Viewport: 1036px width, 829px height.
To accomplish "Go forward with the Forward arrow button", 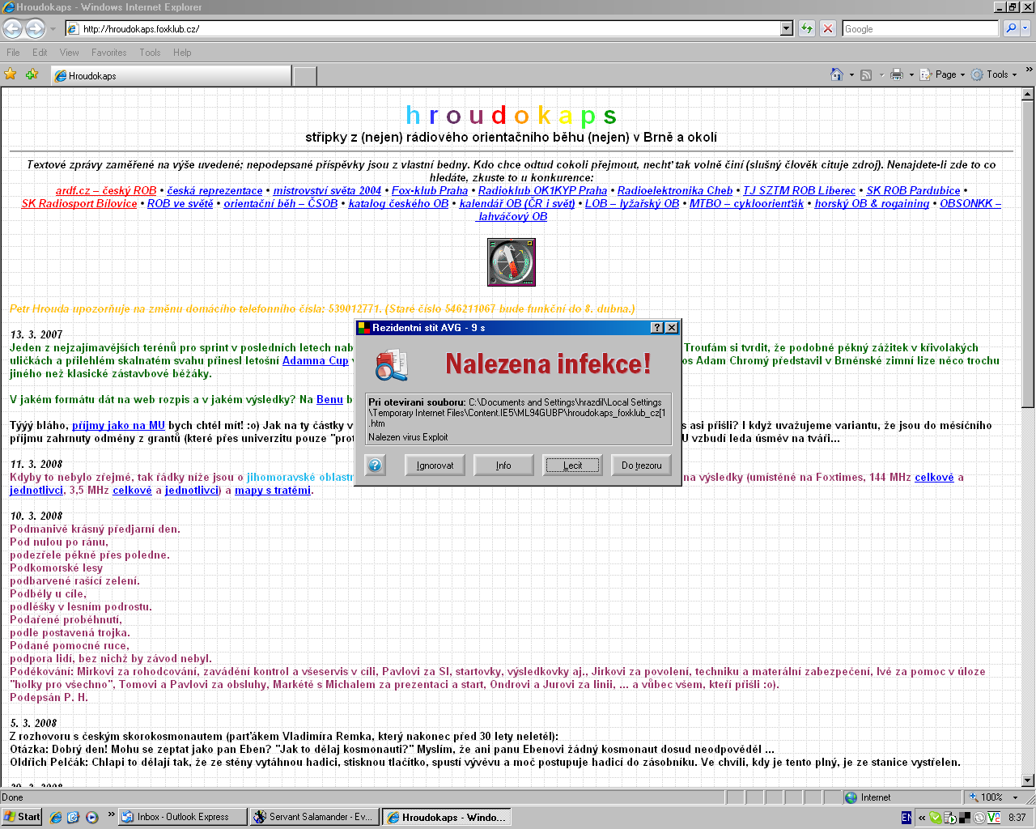I will (35, 28).
